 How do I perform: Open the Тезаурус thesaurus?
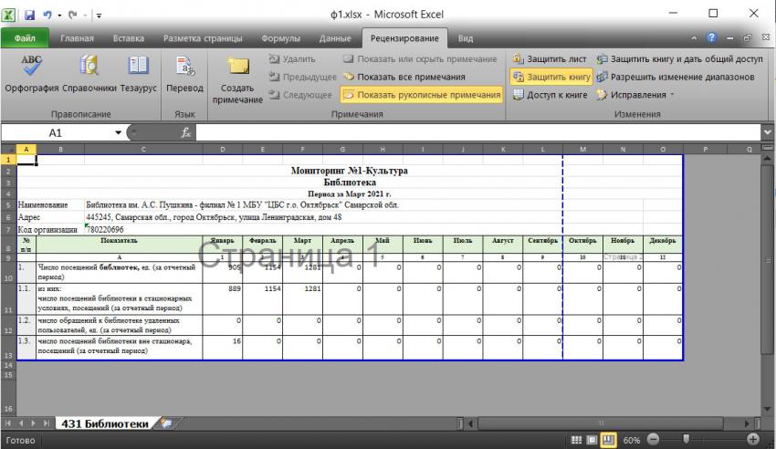click(138, 73)
